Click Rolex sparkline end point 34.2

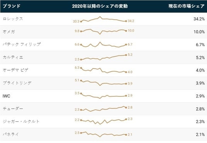126,21
